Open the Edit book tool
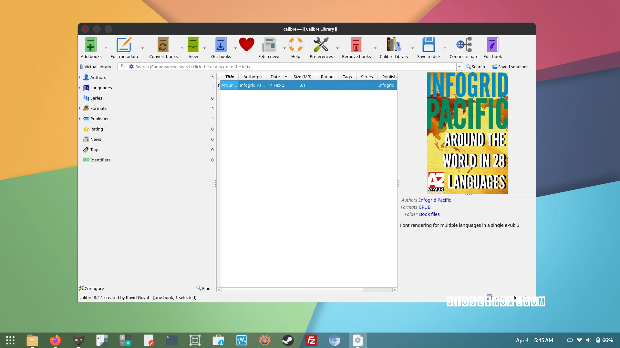This screenshot has height=348, width=620. [x=492, y=45]
